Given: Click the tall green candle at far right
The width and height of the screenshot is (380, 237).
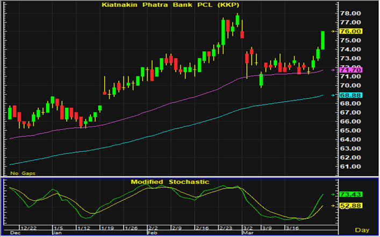Looking at the screenshot, I should [323, 40].
